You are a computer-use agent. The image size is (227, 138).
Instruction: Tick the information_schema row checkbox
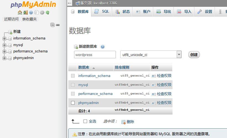click(x=73, y=76)
